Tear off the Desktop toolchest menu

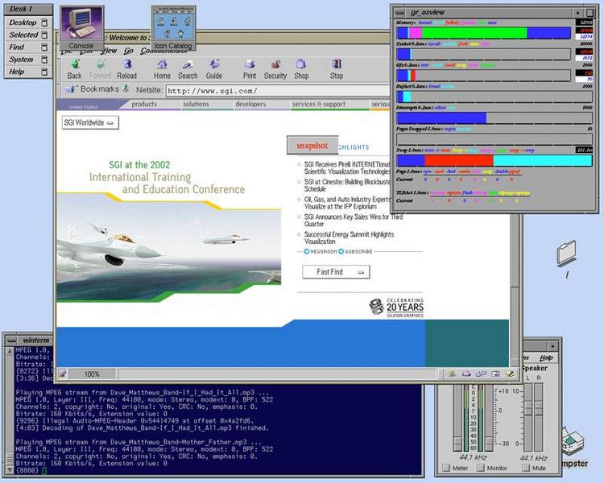(44, 23)
